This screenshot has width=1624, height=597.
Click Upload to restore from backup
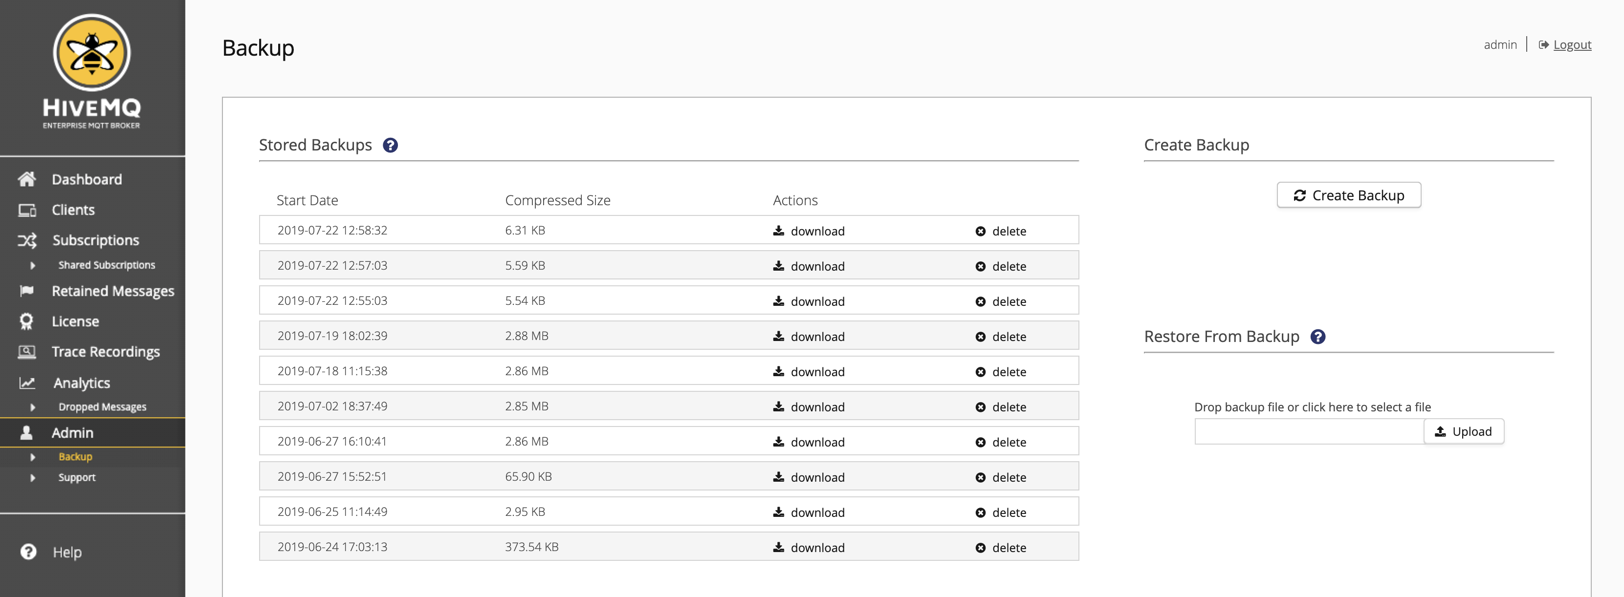pos(1464,430)
